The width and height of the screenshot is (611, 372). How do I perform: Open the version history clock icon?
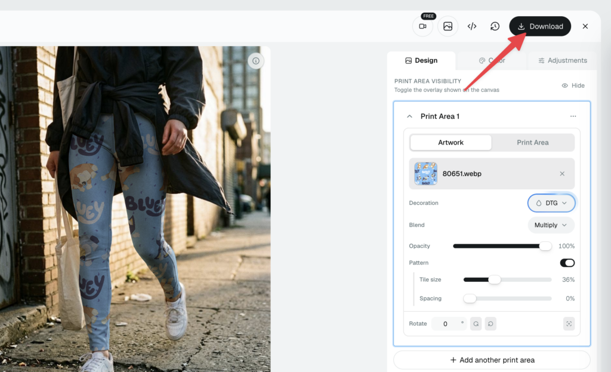495,26
